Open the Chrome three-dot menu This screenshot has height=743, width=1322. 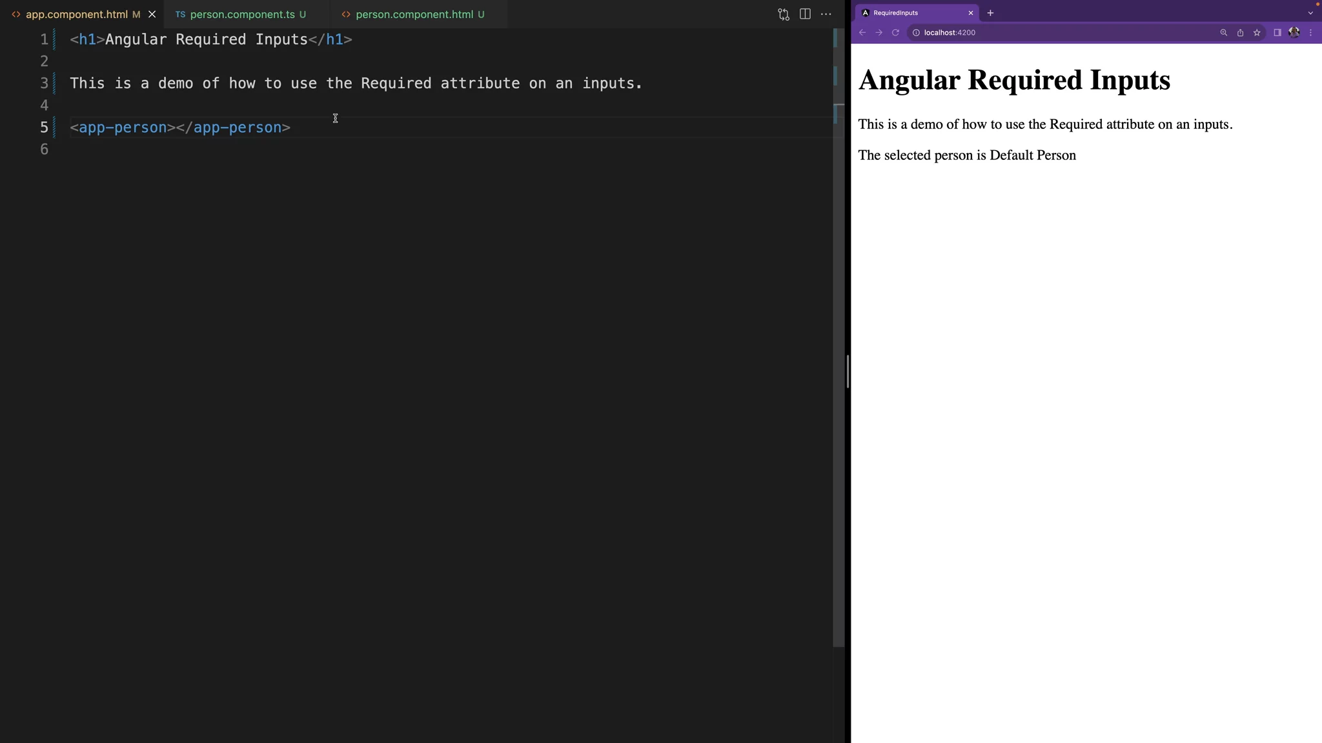(x=1310, y=32)
